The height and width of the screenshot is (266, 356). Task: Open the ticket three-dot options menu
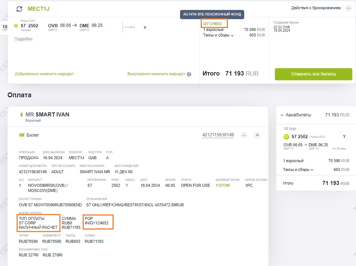click(x=244, y=135)
